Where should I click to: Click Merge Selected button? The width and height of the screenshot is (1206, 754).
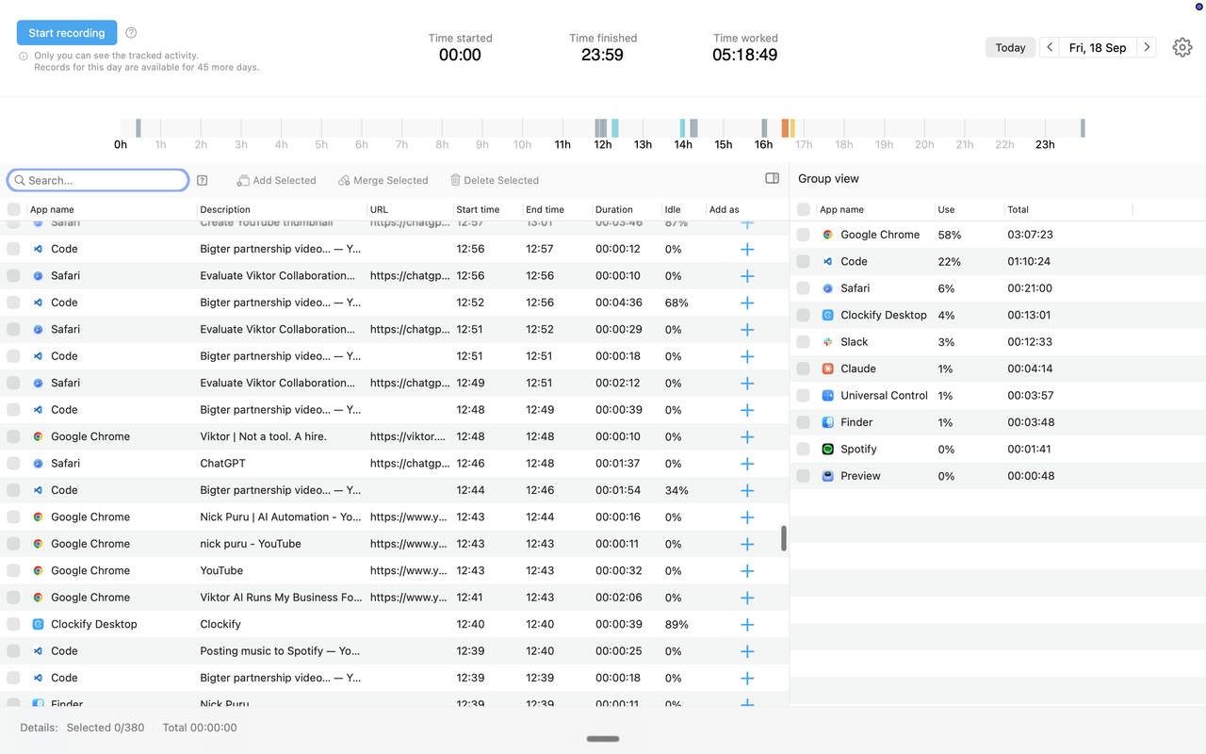(383, 180)
